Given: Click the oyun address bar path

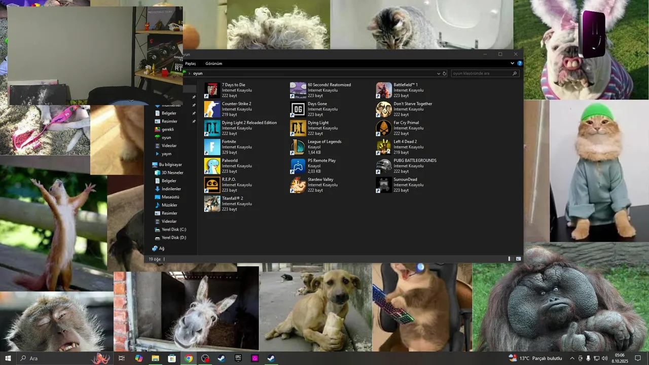Looking at the screenshot, I should (x=198, y=74).
